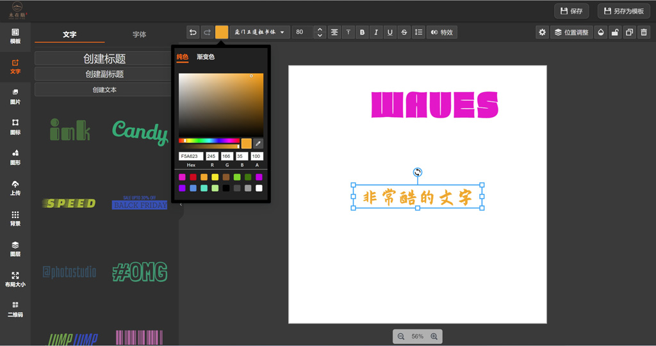Image resolution: width=656 pixels, height=346 pixels.
Task: Open 特效 effects options
Action: (x=442, y=32)
